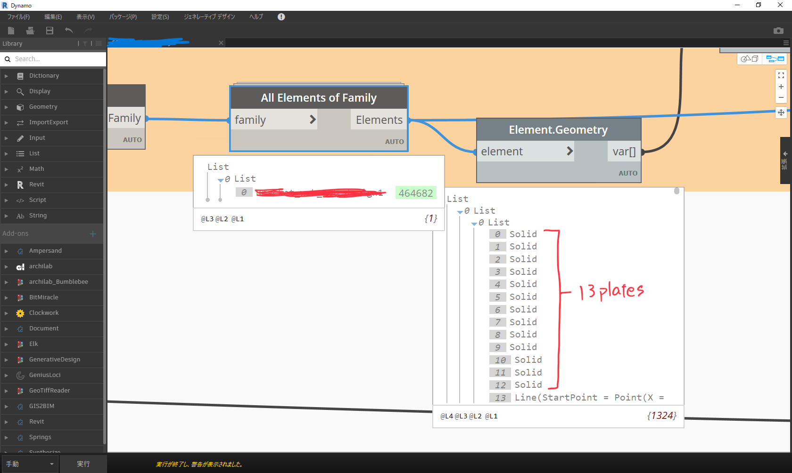Toggle the geometry background preview view
The image size is (792, 473).
tap(750, 59)
